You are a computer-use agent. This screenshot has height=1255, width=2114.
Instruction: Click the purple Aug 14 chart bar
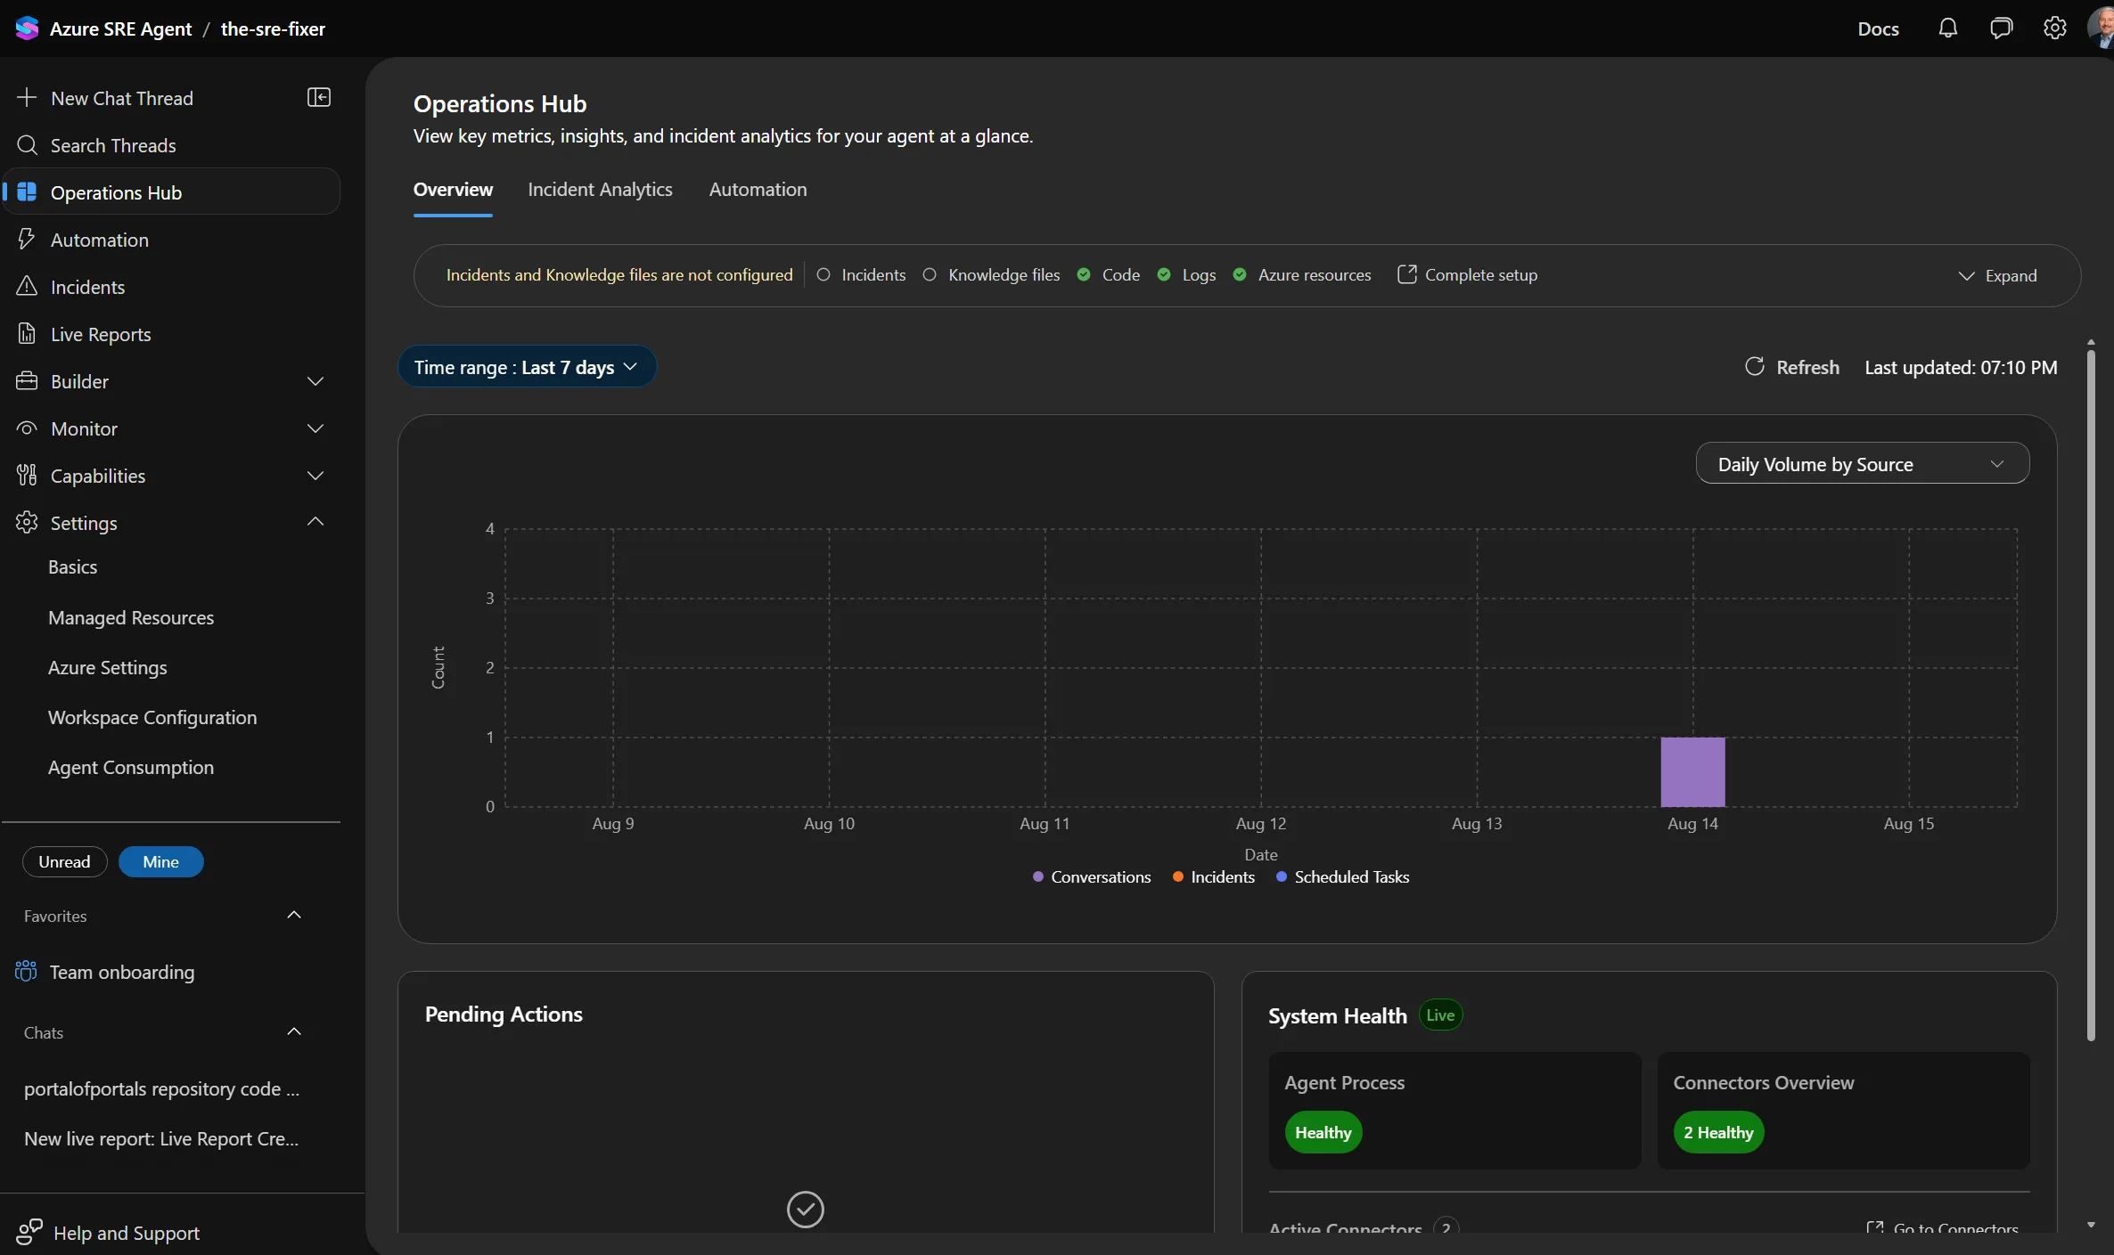tap(1692, 771)
